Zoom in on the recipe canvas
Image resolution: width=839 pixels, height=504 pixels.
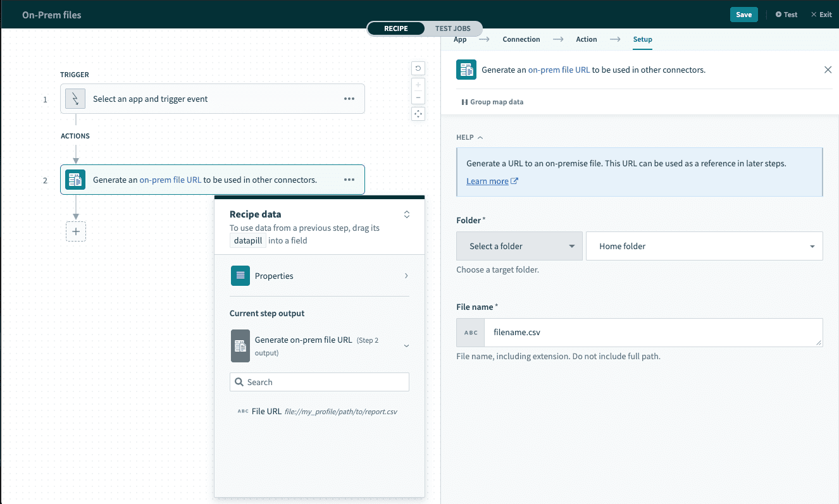pyautogui.click(x=418, y=85)
